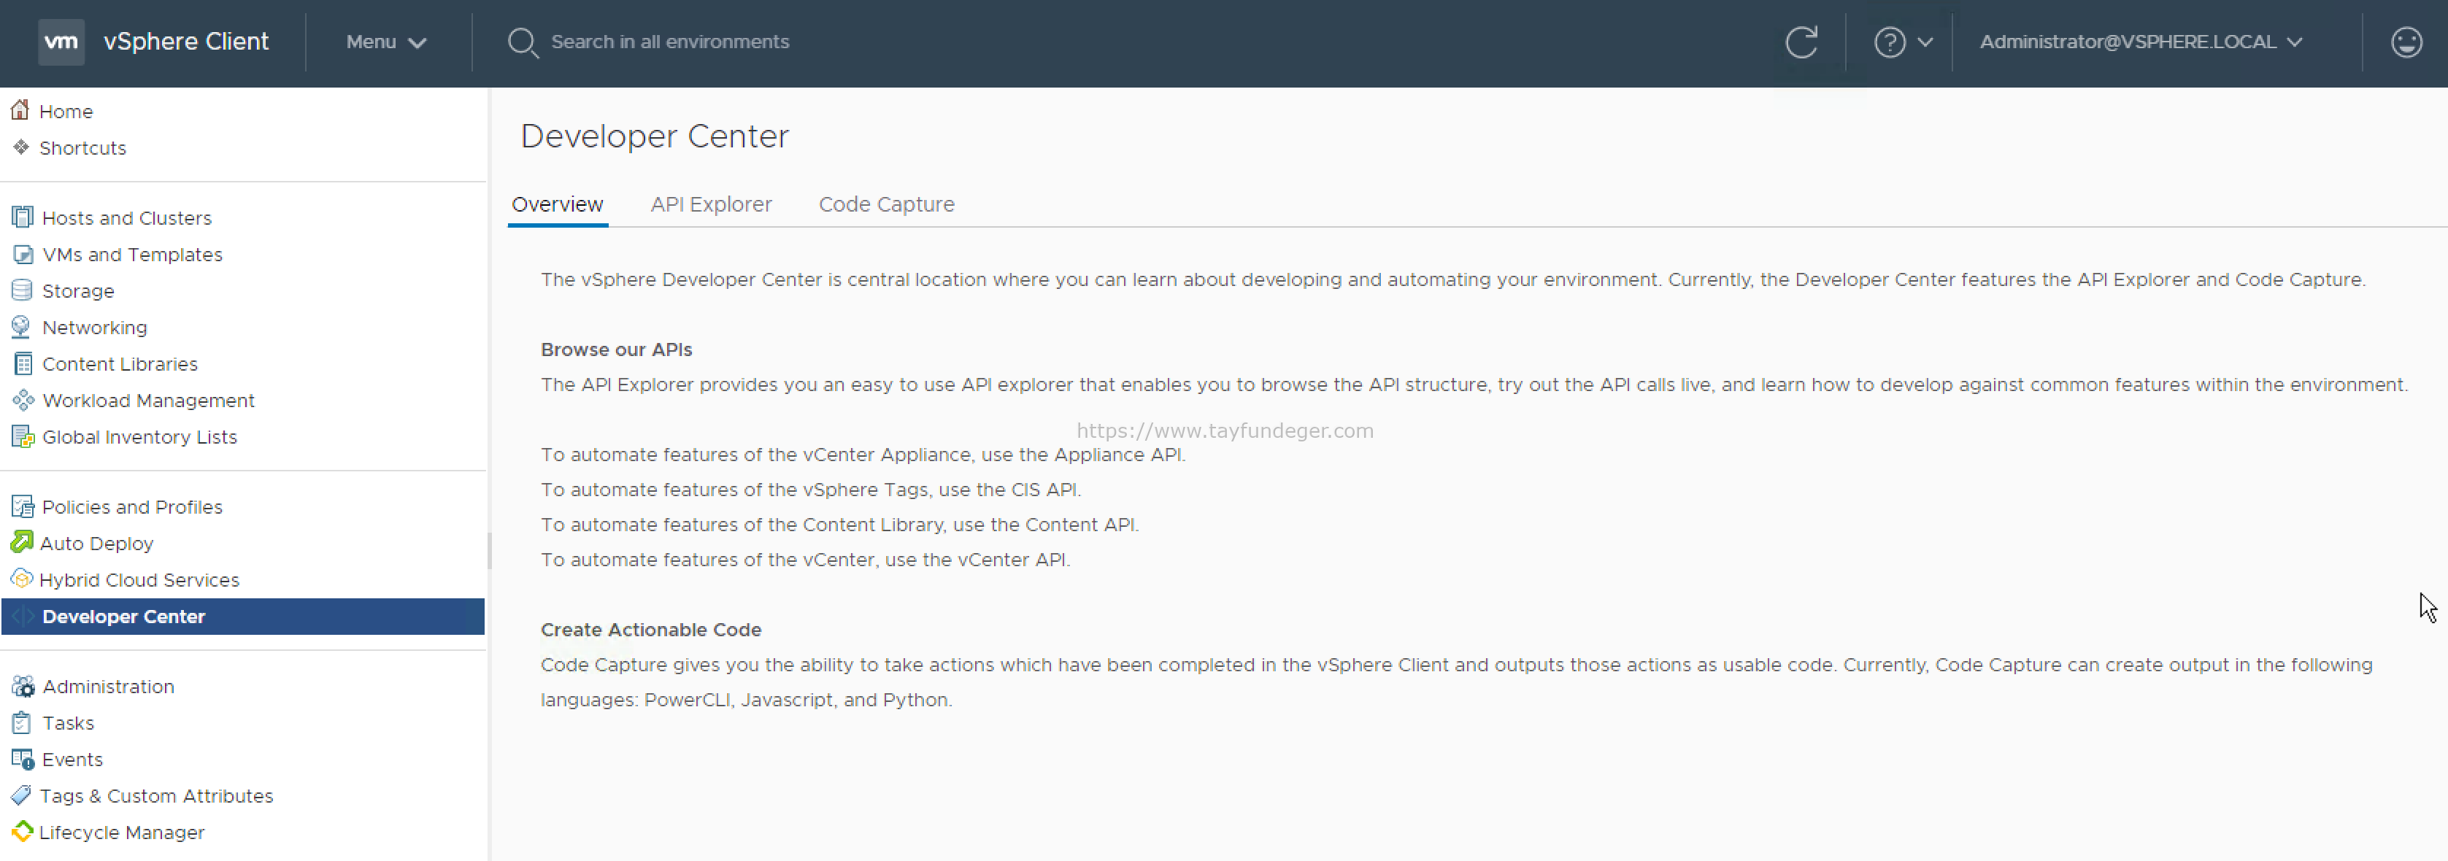Click the Tasks clipboard icon
Viewport: 2448px width, 861px height.
click(x=21, y=723)
